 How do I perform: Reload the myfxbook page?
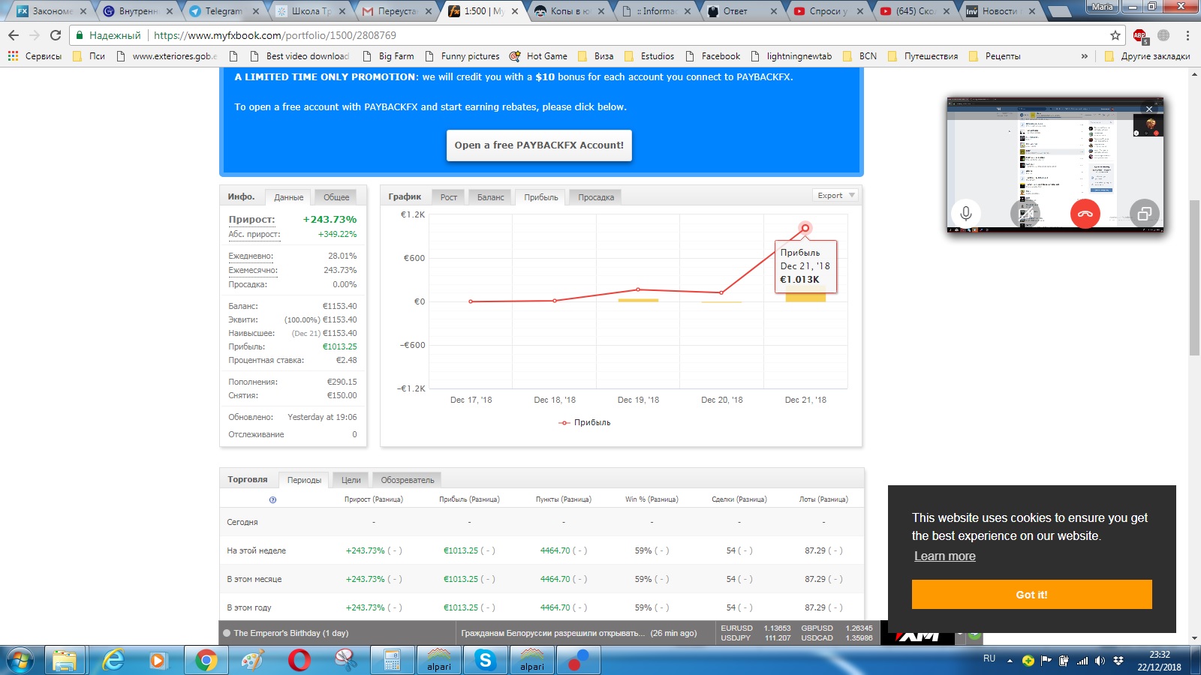tap(56, 35)
